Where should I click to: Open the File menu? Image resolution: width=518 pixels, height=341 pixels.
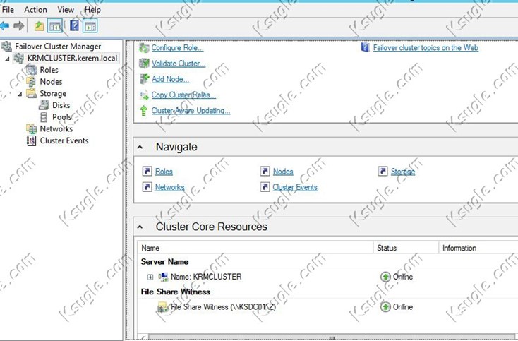point(8,10)
